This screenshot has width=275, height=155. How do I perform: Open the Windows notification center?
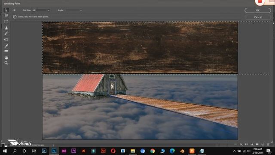269,151
